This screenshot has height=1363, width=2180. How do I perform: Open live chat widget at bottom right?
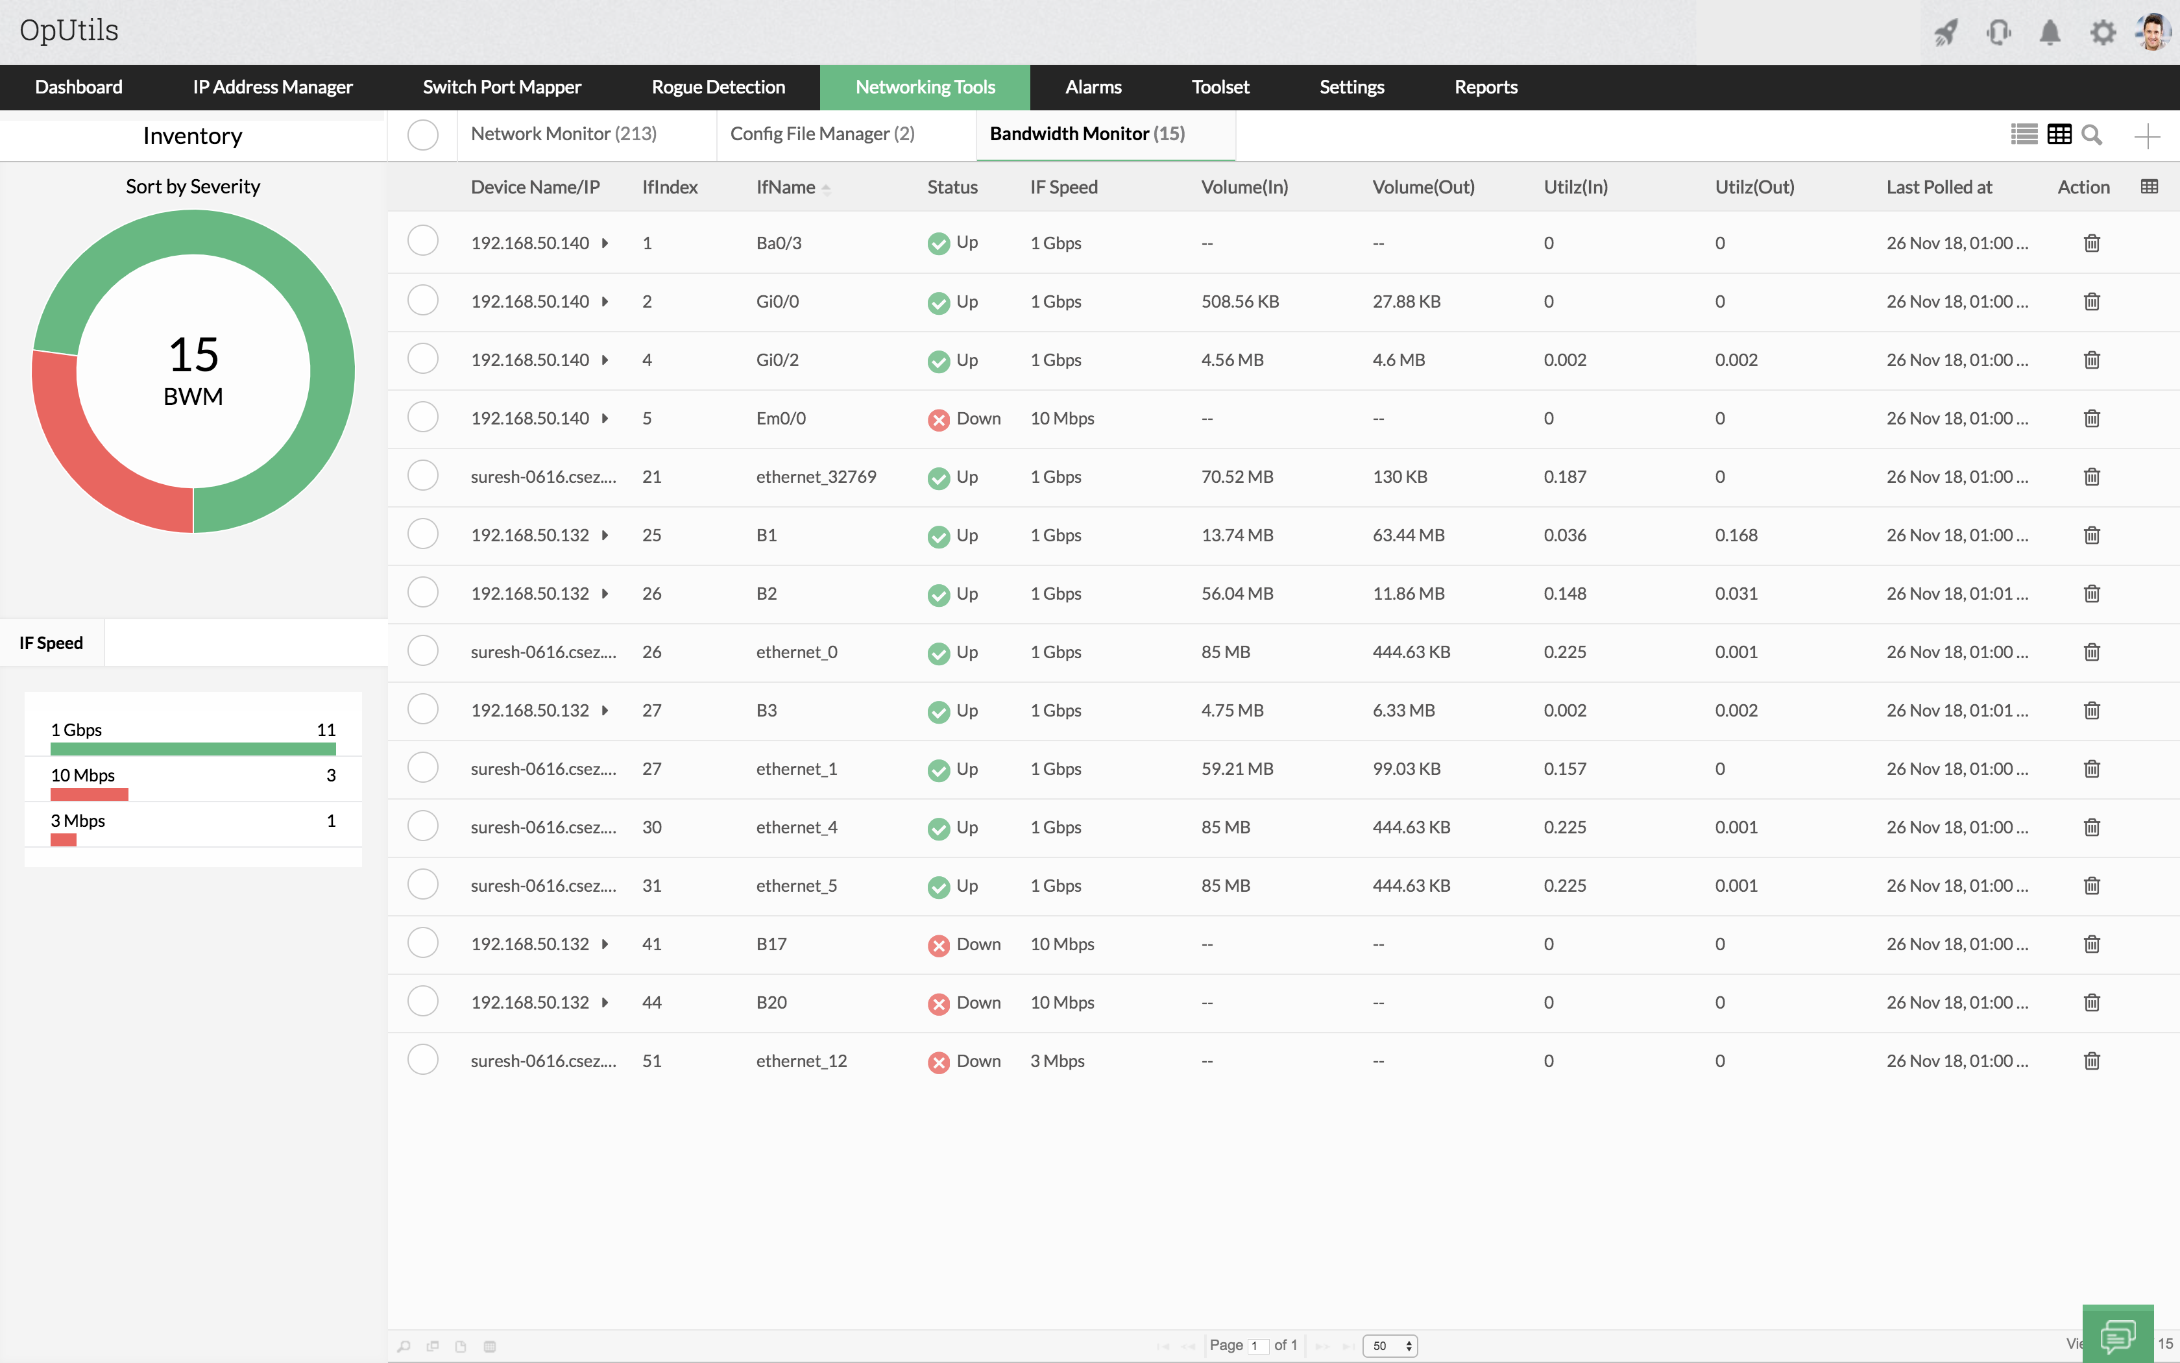pos(2117,1335)
